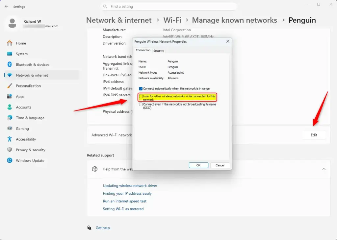Click the System monitor icon
Image resolution: width=337 pixels, height=240 pixels.
[10, 54]
